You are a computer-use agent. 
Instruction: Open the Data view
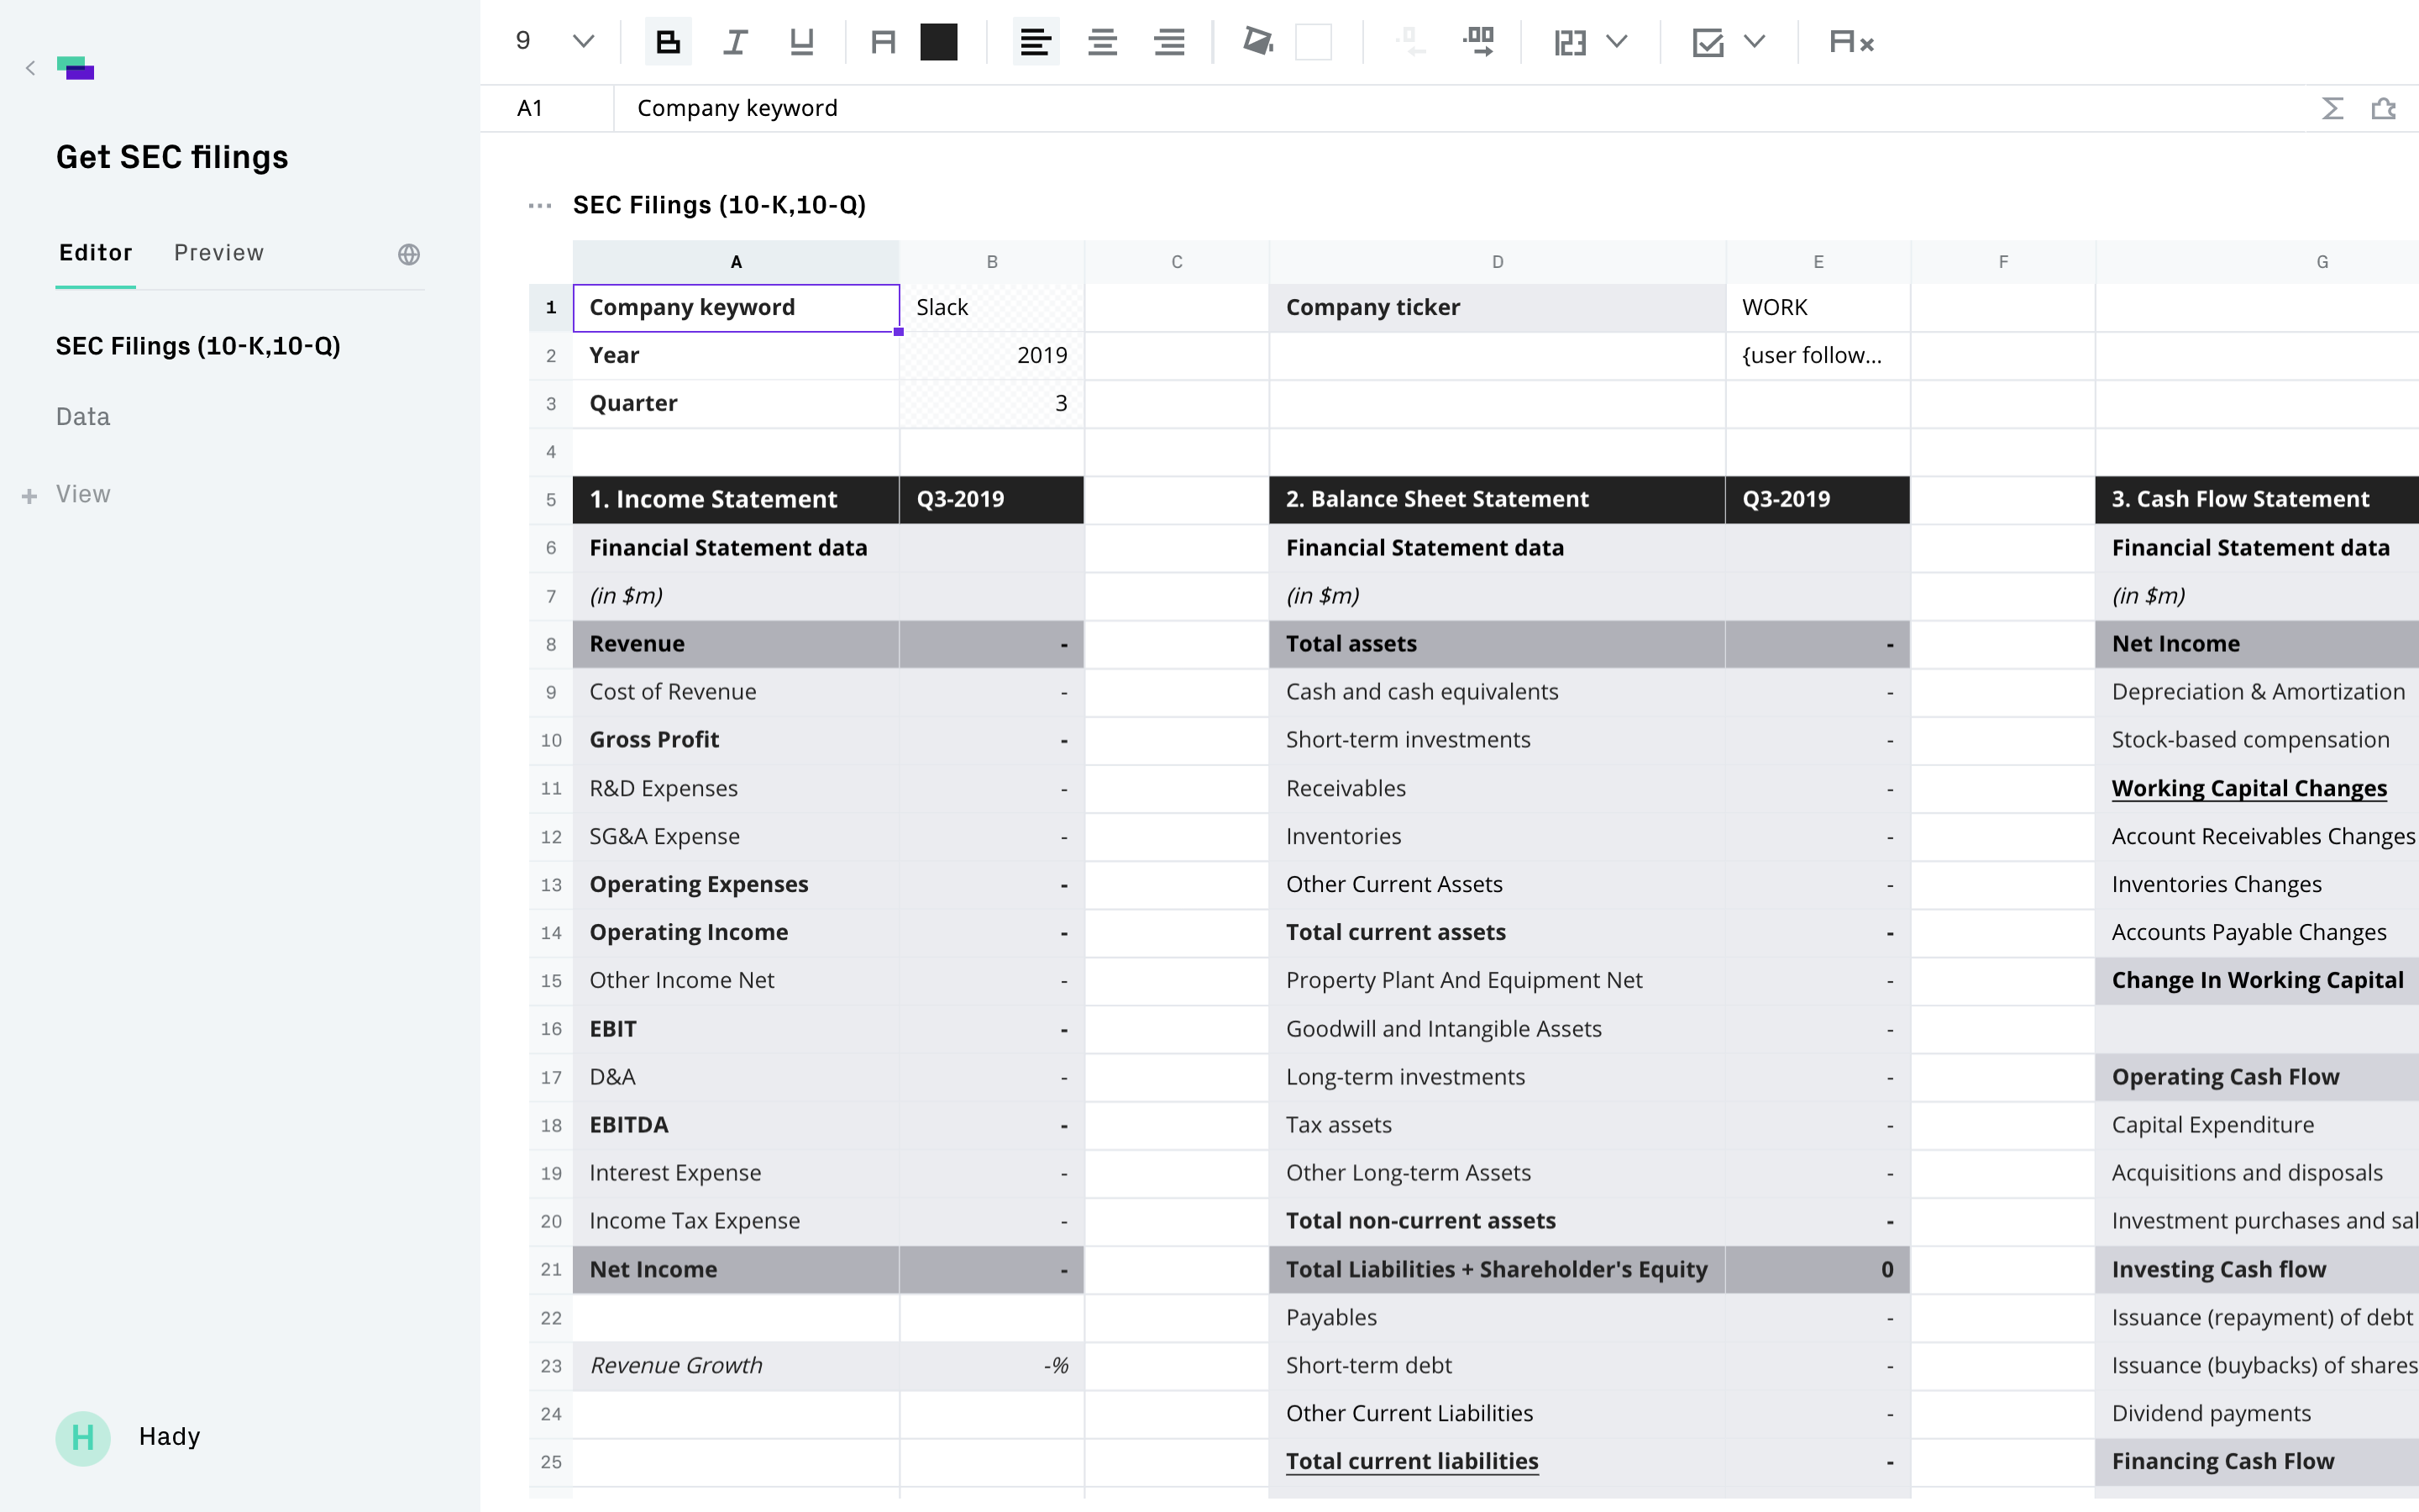pyautogui.click(x=83, y=417)
